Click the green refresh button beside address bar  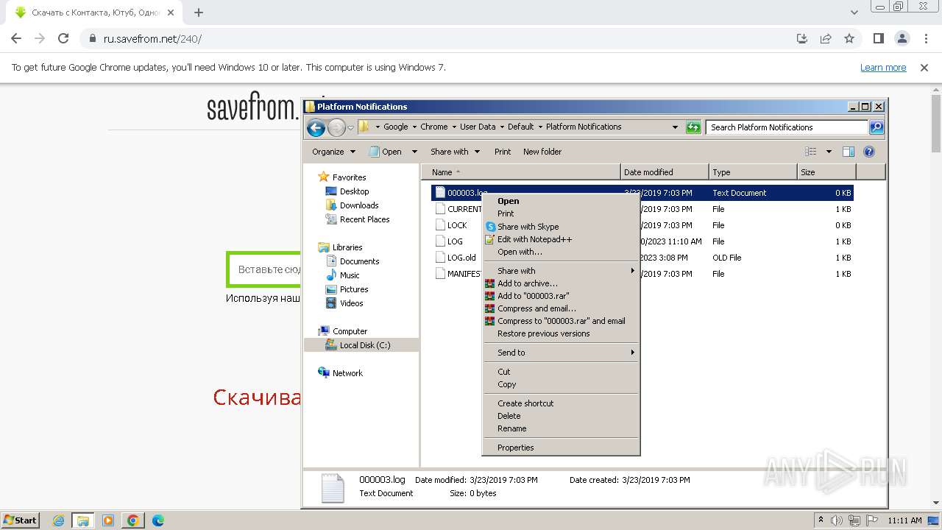point(693,127)
